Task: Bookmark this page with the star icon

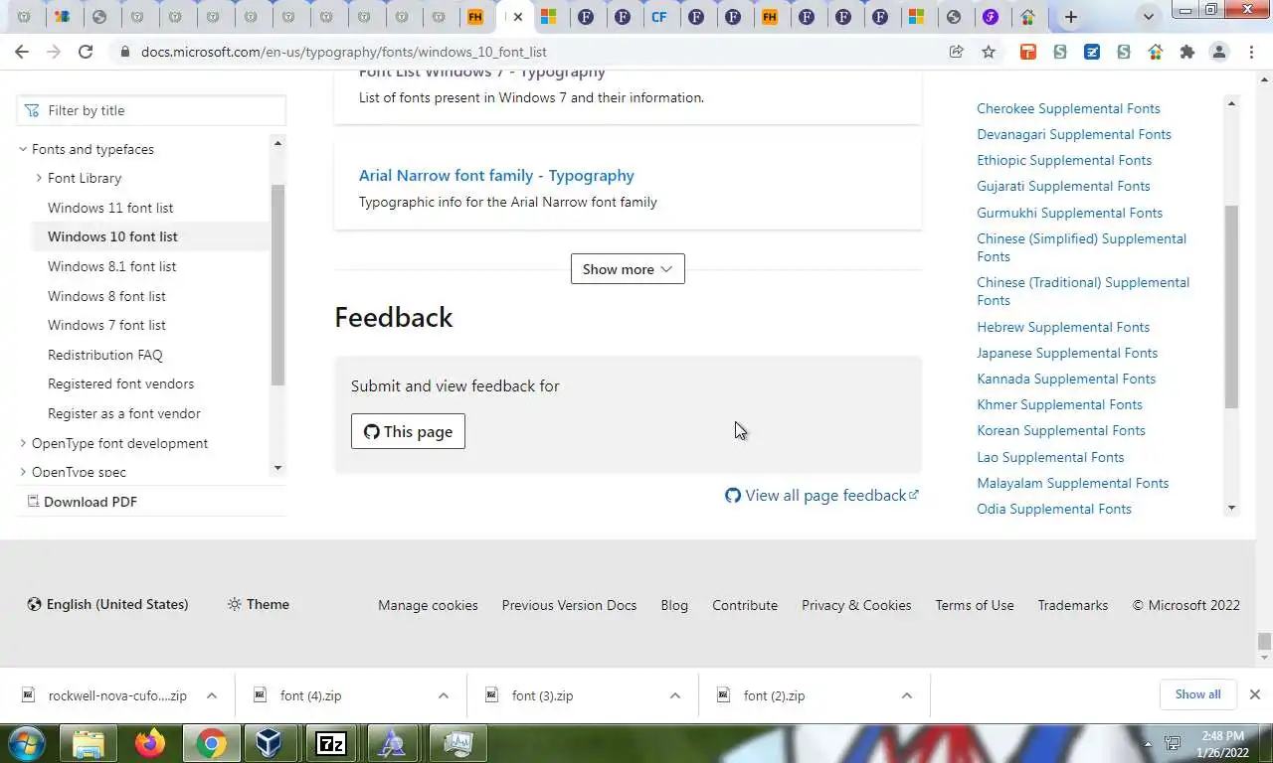Action: (989, 52)
